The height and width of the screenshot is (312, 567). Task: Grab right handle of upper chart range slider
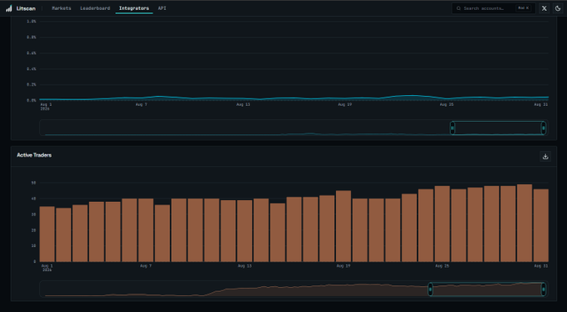coord(543,128)
